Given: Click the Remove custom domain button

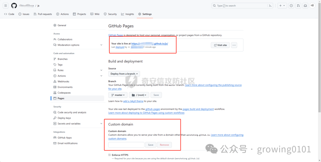Looking at the screenshot, I should (x=164, y=145).
